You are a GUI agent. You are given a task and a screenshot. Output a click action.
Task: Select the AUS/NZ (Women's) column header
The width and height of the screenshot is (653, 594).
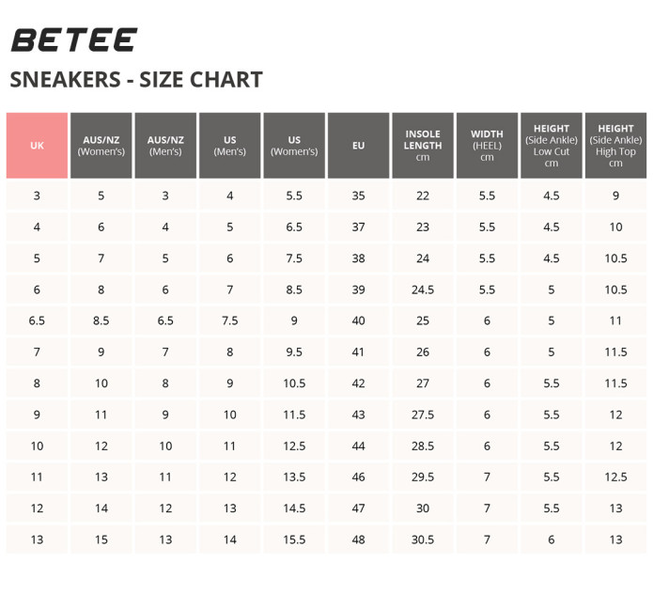101,146
